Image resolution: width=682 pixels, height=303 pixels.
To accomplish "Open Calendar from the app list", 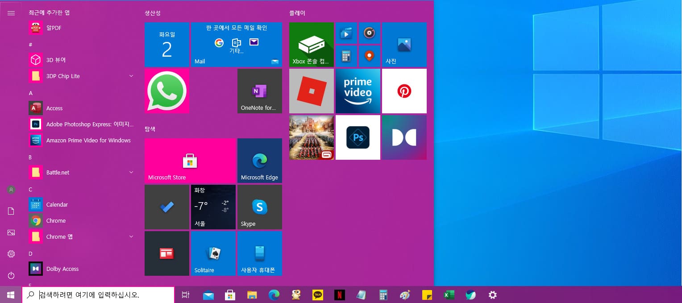I will point(82,204).
